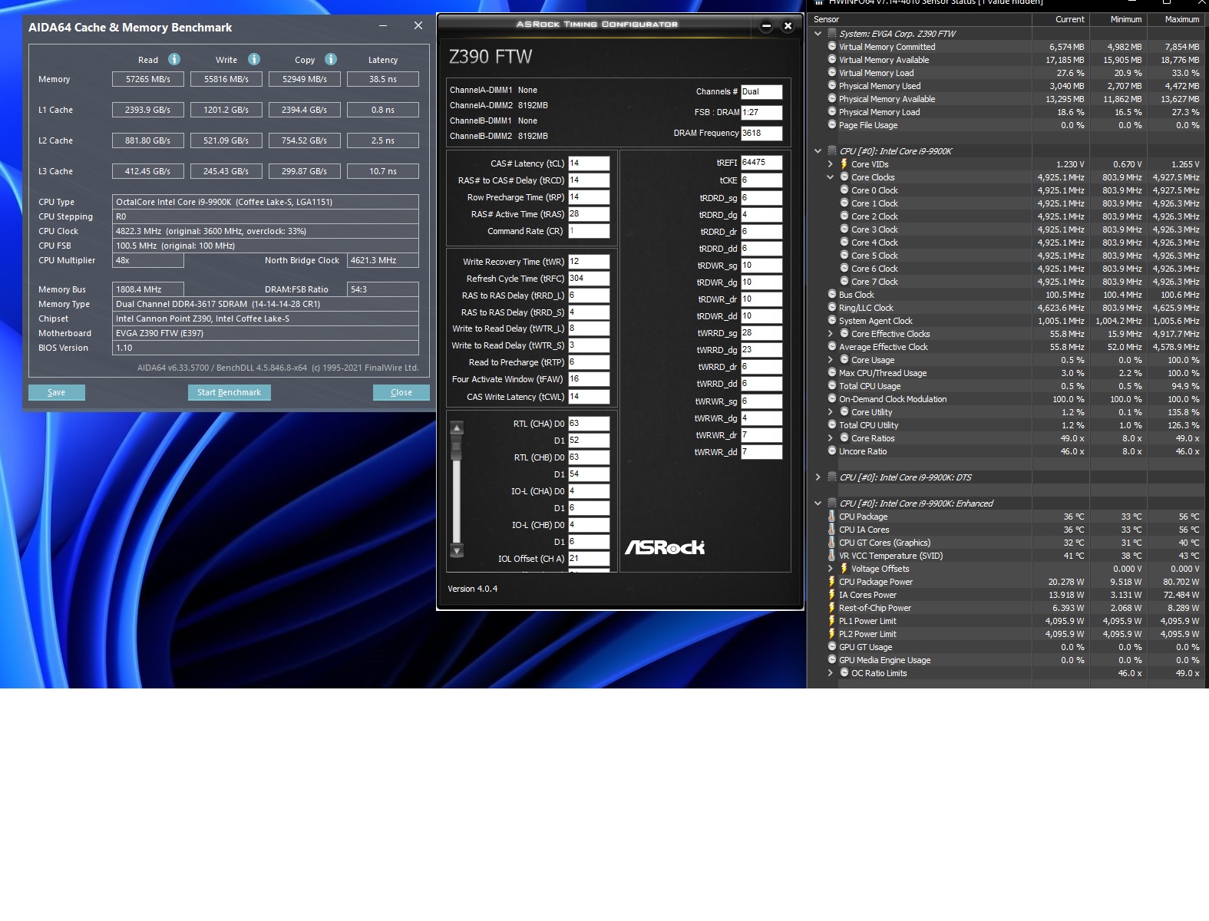Screen dimensions: 1209x921
Task: Click the GPU GT Usage sensor icon
Action: pos(832,647)
